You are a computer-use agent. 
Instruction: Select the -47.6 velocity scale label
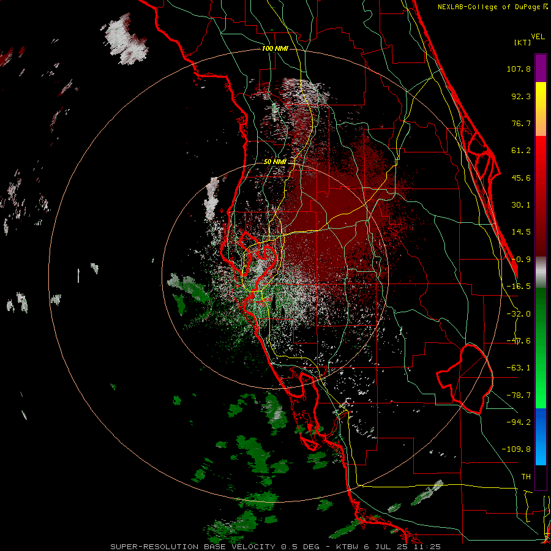(519, 341)
